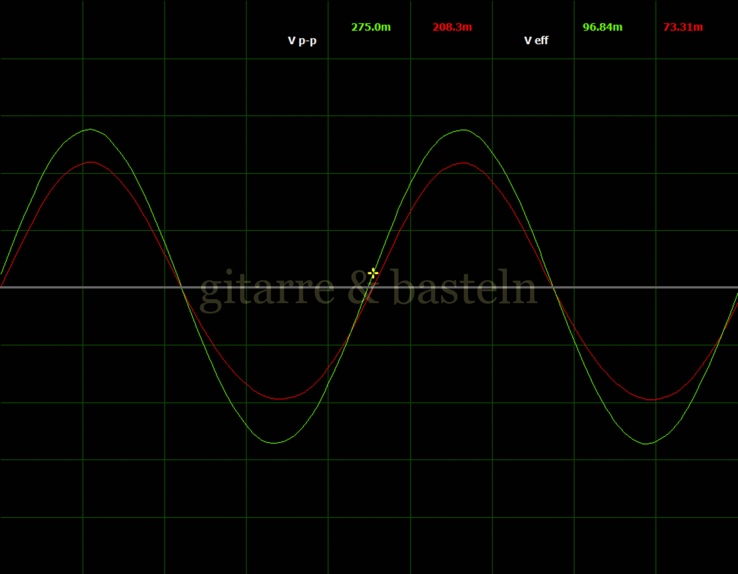Select the green 275.0m peak-to-peak value
This screenshot has width=738, height=574.
(371, 27)
